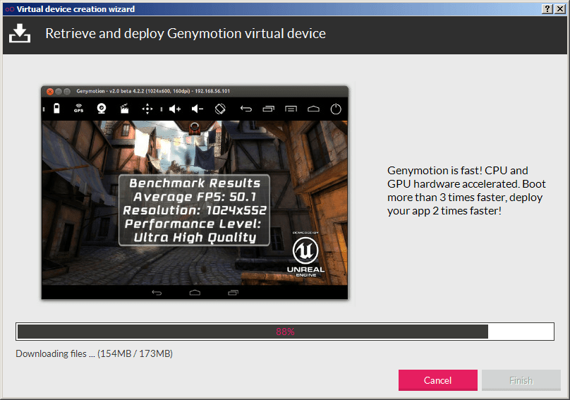570x400 pixels.
Task: Click the Android back button at preview bottom
Action: (x=157, y=292)
